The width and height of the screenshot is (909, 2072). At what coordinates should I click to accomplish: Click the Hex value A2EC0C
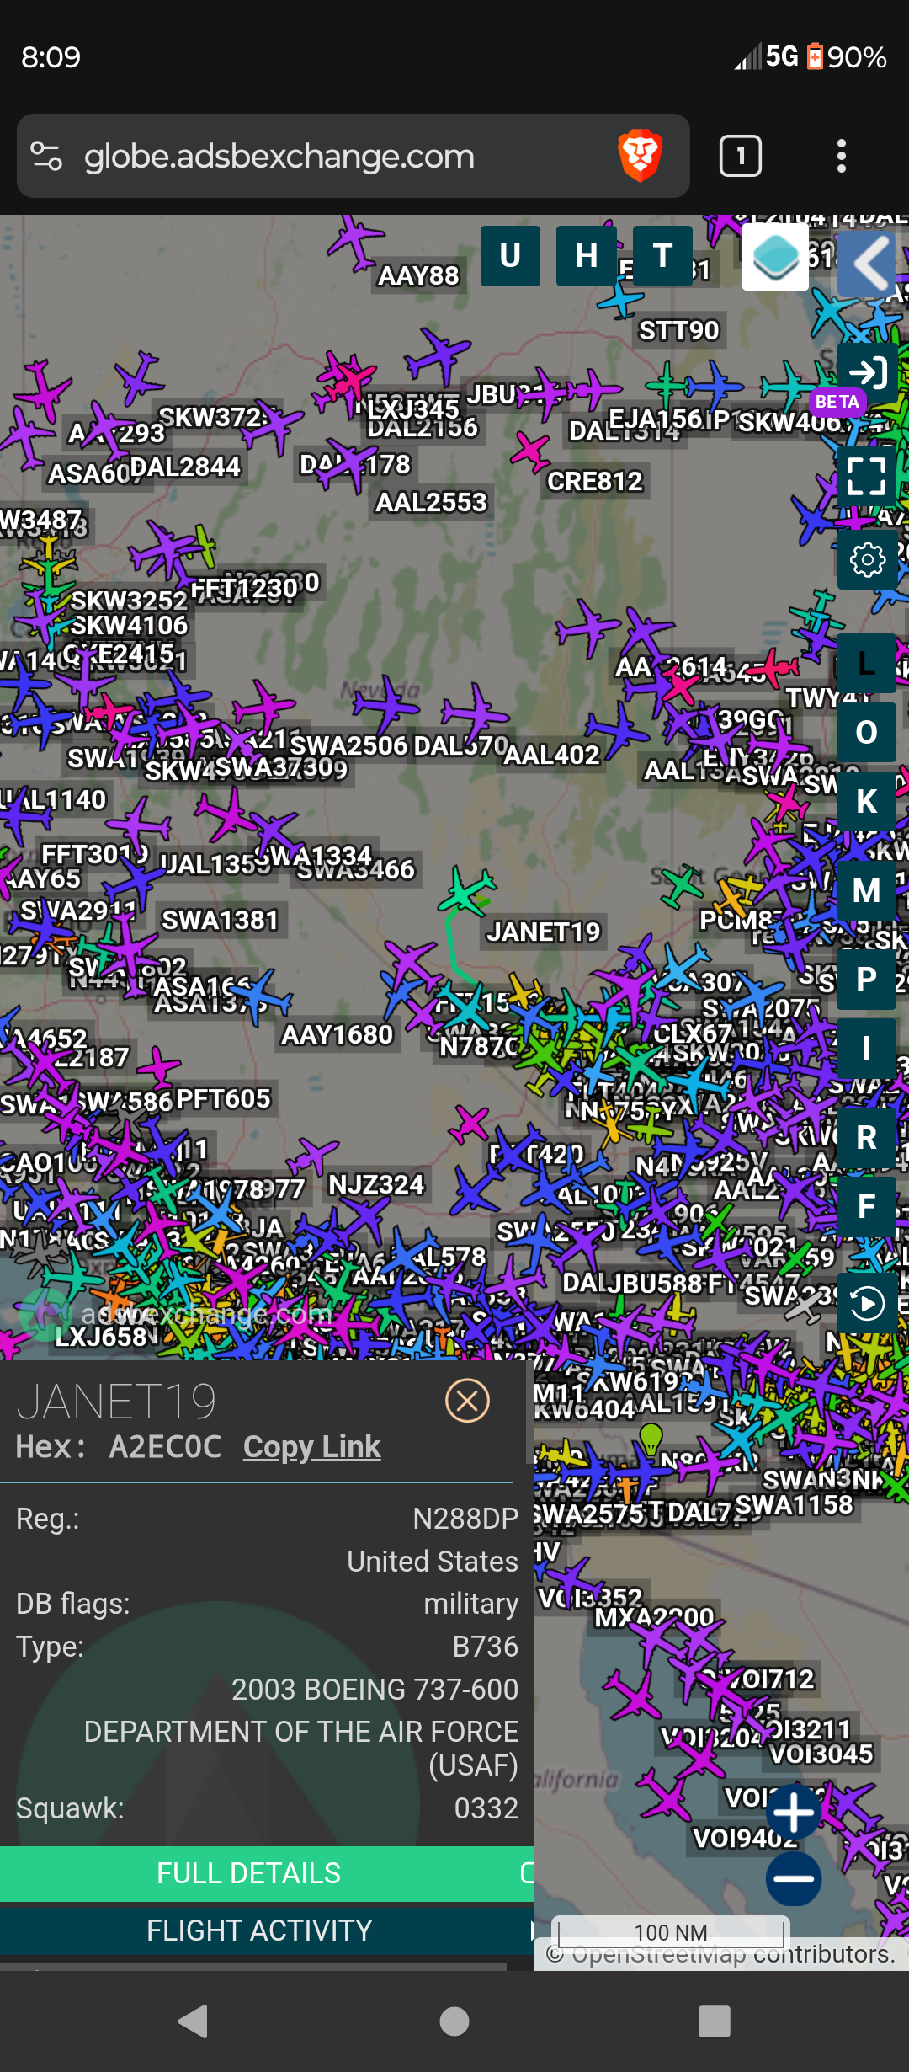[165, 1447]
